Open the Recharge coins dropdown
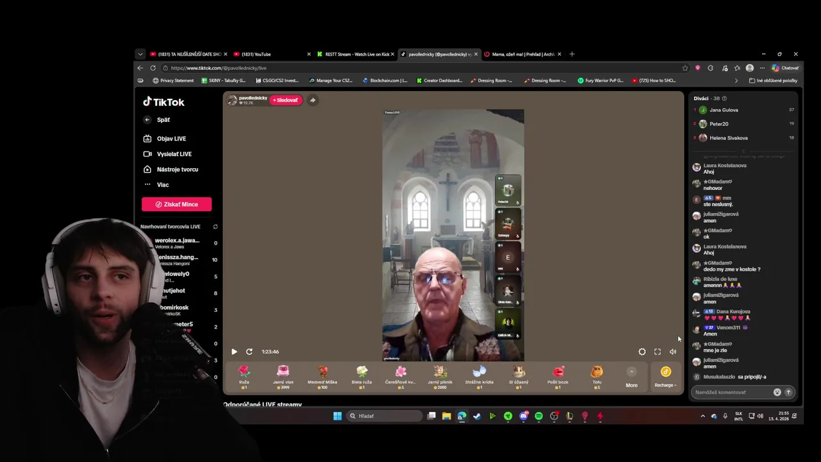Viewport: 821px width, 462px height. coord(665,377)
